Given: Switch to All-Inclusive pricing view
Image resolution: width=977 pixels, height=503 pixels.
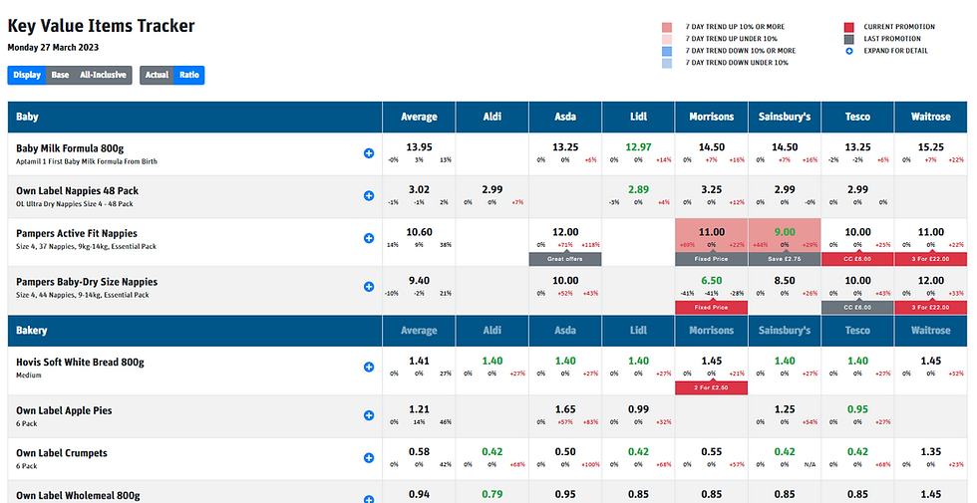Looking at the screenshot, I should pos(103,76).
